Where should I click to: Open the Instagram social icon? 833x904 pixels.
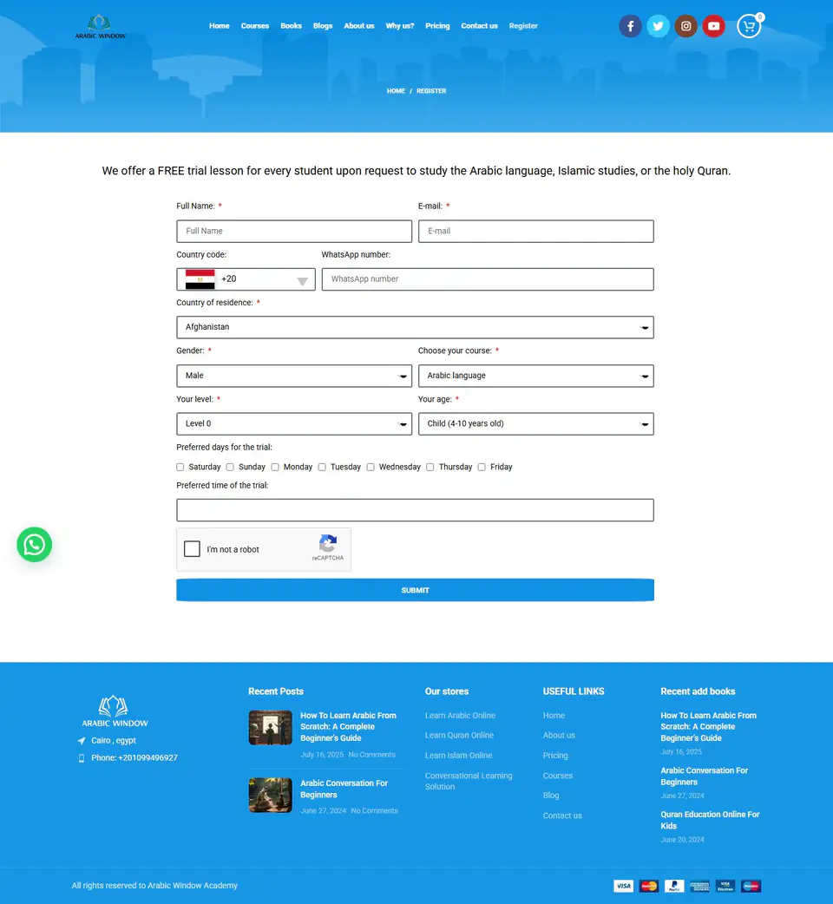tap(685, 26)
